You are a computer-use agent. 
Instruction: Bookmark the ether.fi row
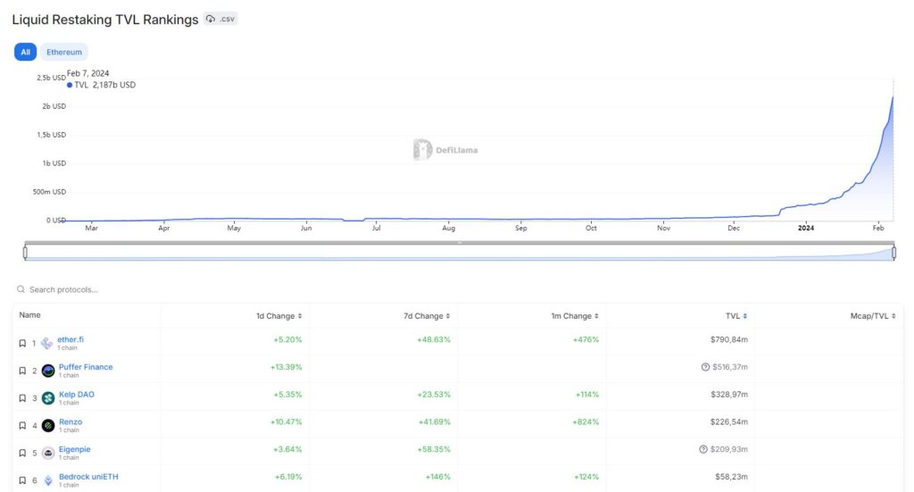(22, 344)
